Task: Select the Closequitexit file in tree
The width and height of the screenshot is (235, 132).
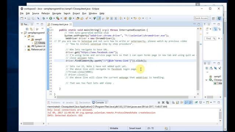Action: coord(40,43)
